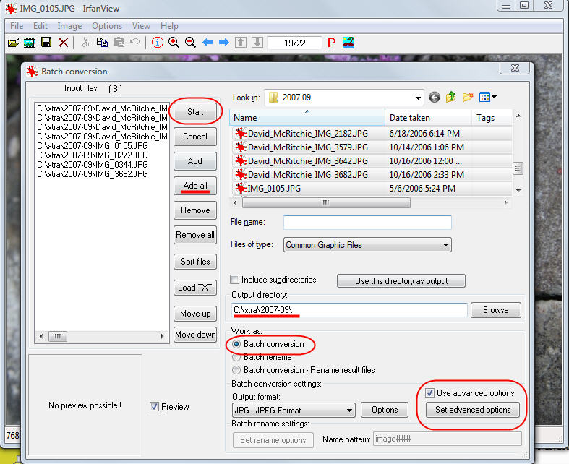Click the file browser horizontal scrollbar
This screenshot has width=569, height=464.
(326, 202)
